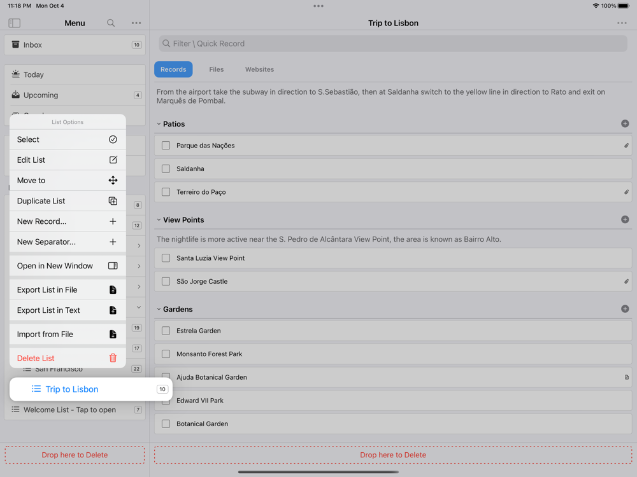637x477 pixels.
Task: Open the Edward VII Park record
Action: tap(393, 400)
